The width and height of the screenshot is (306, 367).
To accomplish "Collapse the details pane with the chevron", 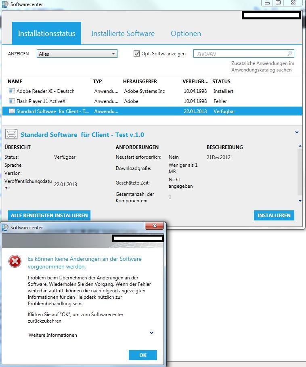I will [x=297, y=132].
